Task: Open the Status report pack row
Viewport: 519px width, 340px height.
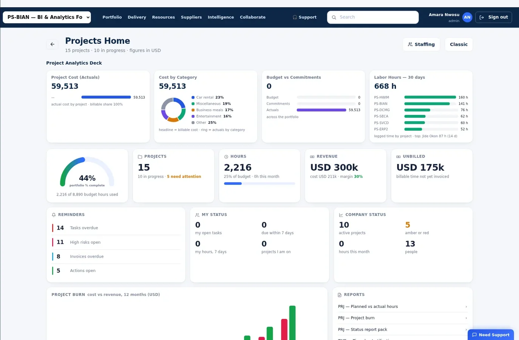Action: pos(403,329)
